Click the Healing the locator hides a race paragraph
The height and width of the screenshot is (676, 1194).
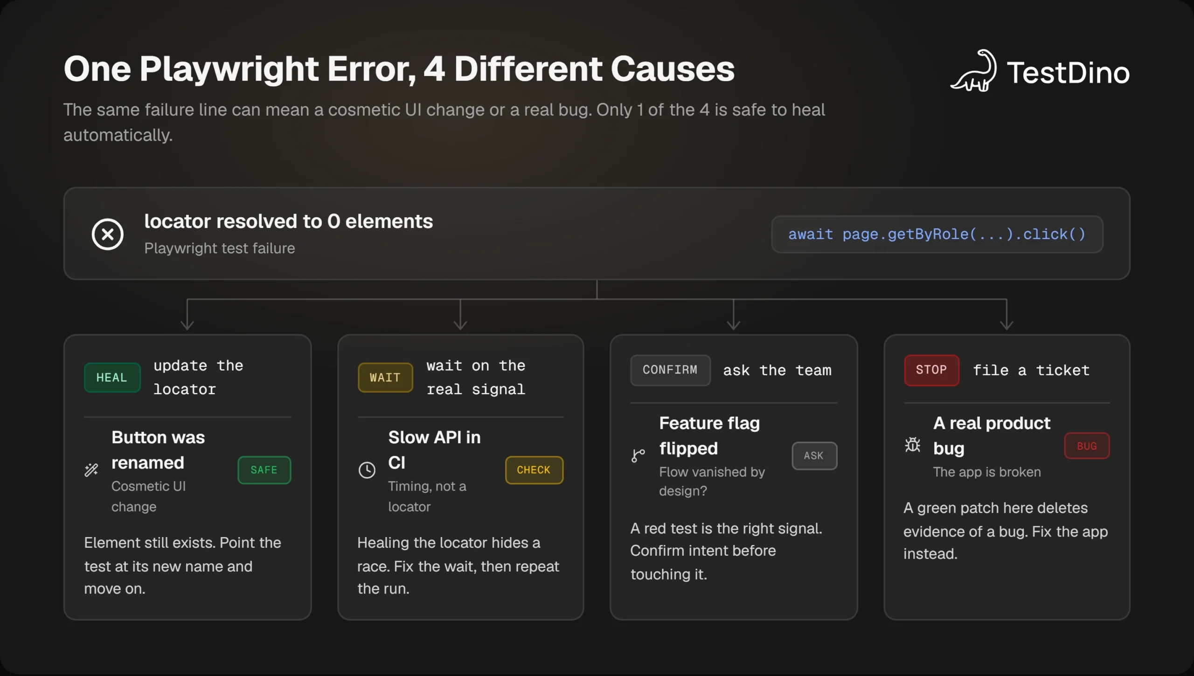[458, 566]
